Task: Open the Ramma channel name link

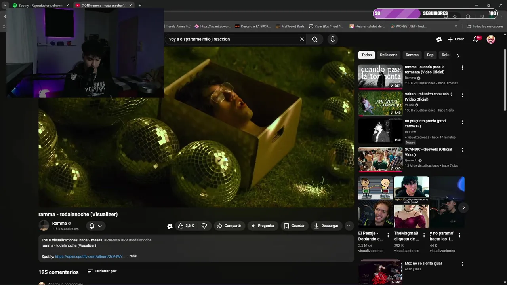Action: point(59,223)
